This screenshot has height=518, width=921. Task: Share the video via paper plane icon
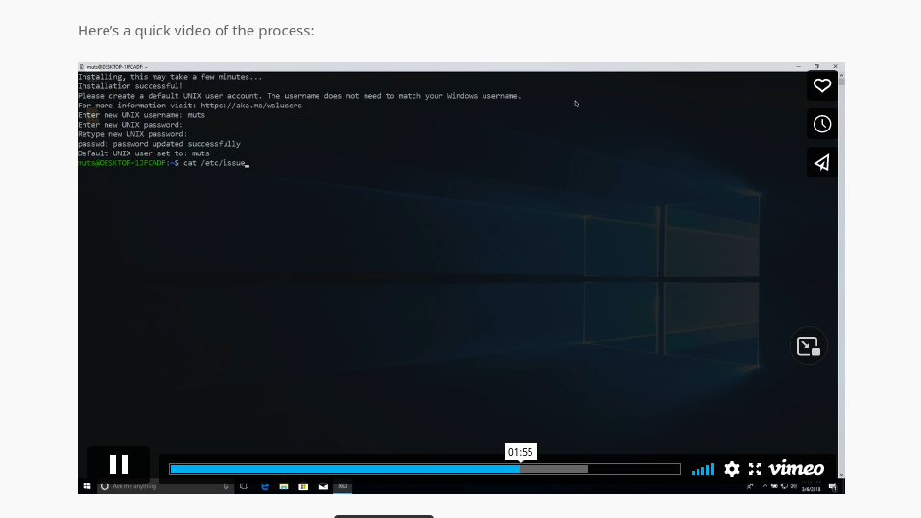pos(822,162)
